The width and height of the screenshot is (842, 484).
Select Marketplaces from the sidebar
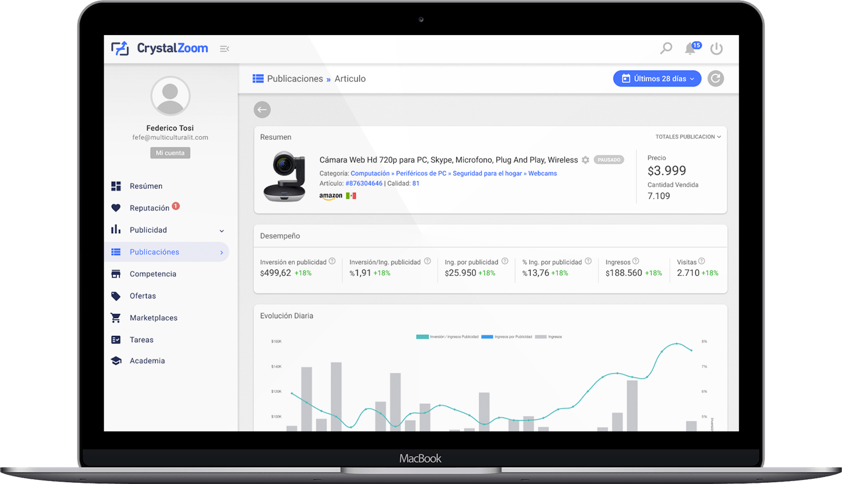[153, 318]
